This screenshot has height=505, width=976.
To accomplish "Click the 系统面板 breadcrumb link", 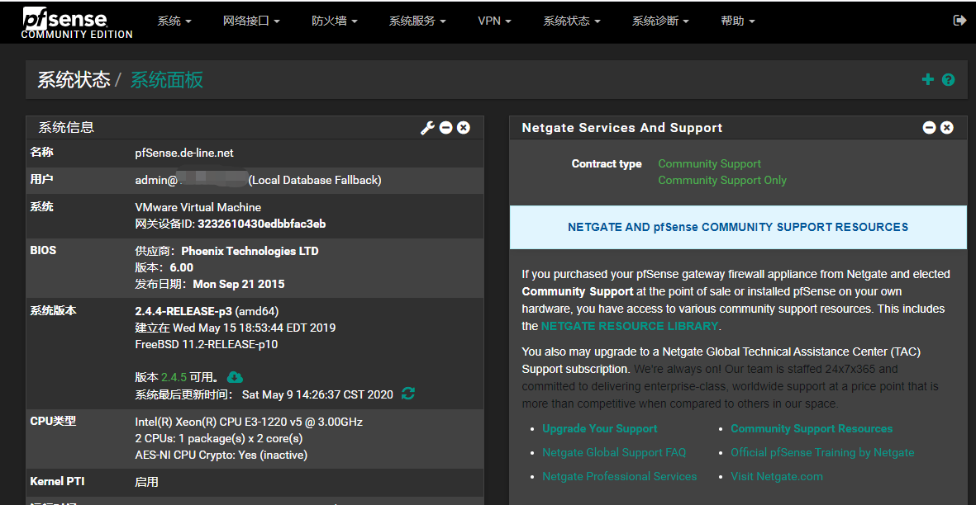I will 167,80.
